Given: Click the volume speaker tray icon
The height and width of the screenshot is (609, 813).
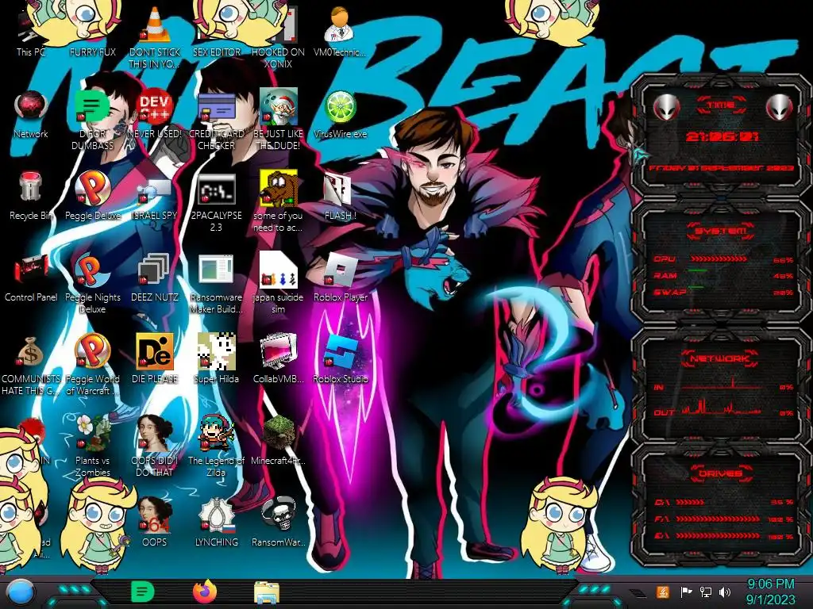Looking at the screenshot, I should pyautogui.click(x=725, y=592).
